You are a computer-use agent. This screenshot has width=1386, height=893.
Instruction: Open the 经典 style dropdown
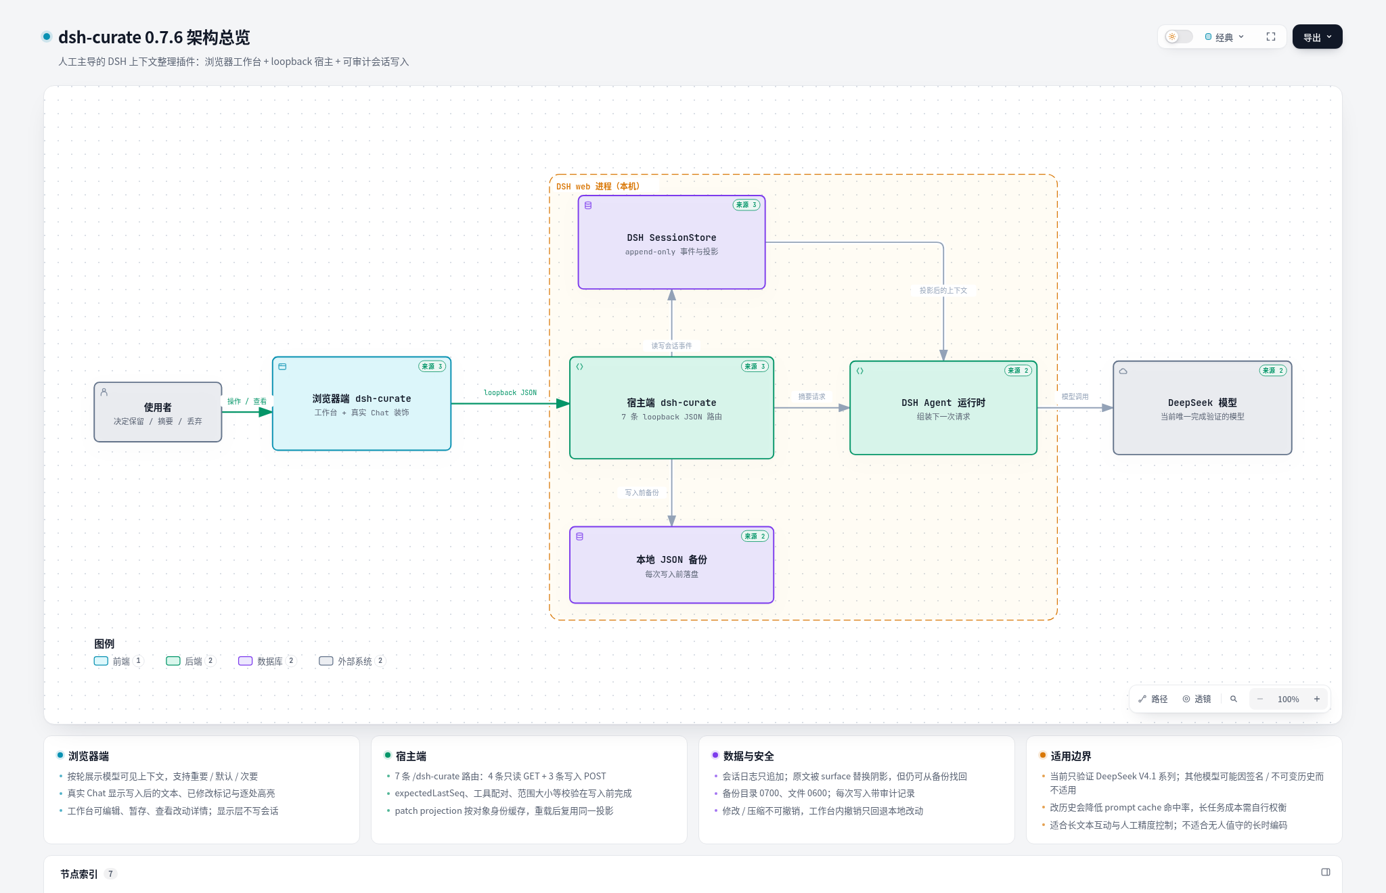tap(1224, 37)
